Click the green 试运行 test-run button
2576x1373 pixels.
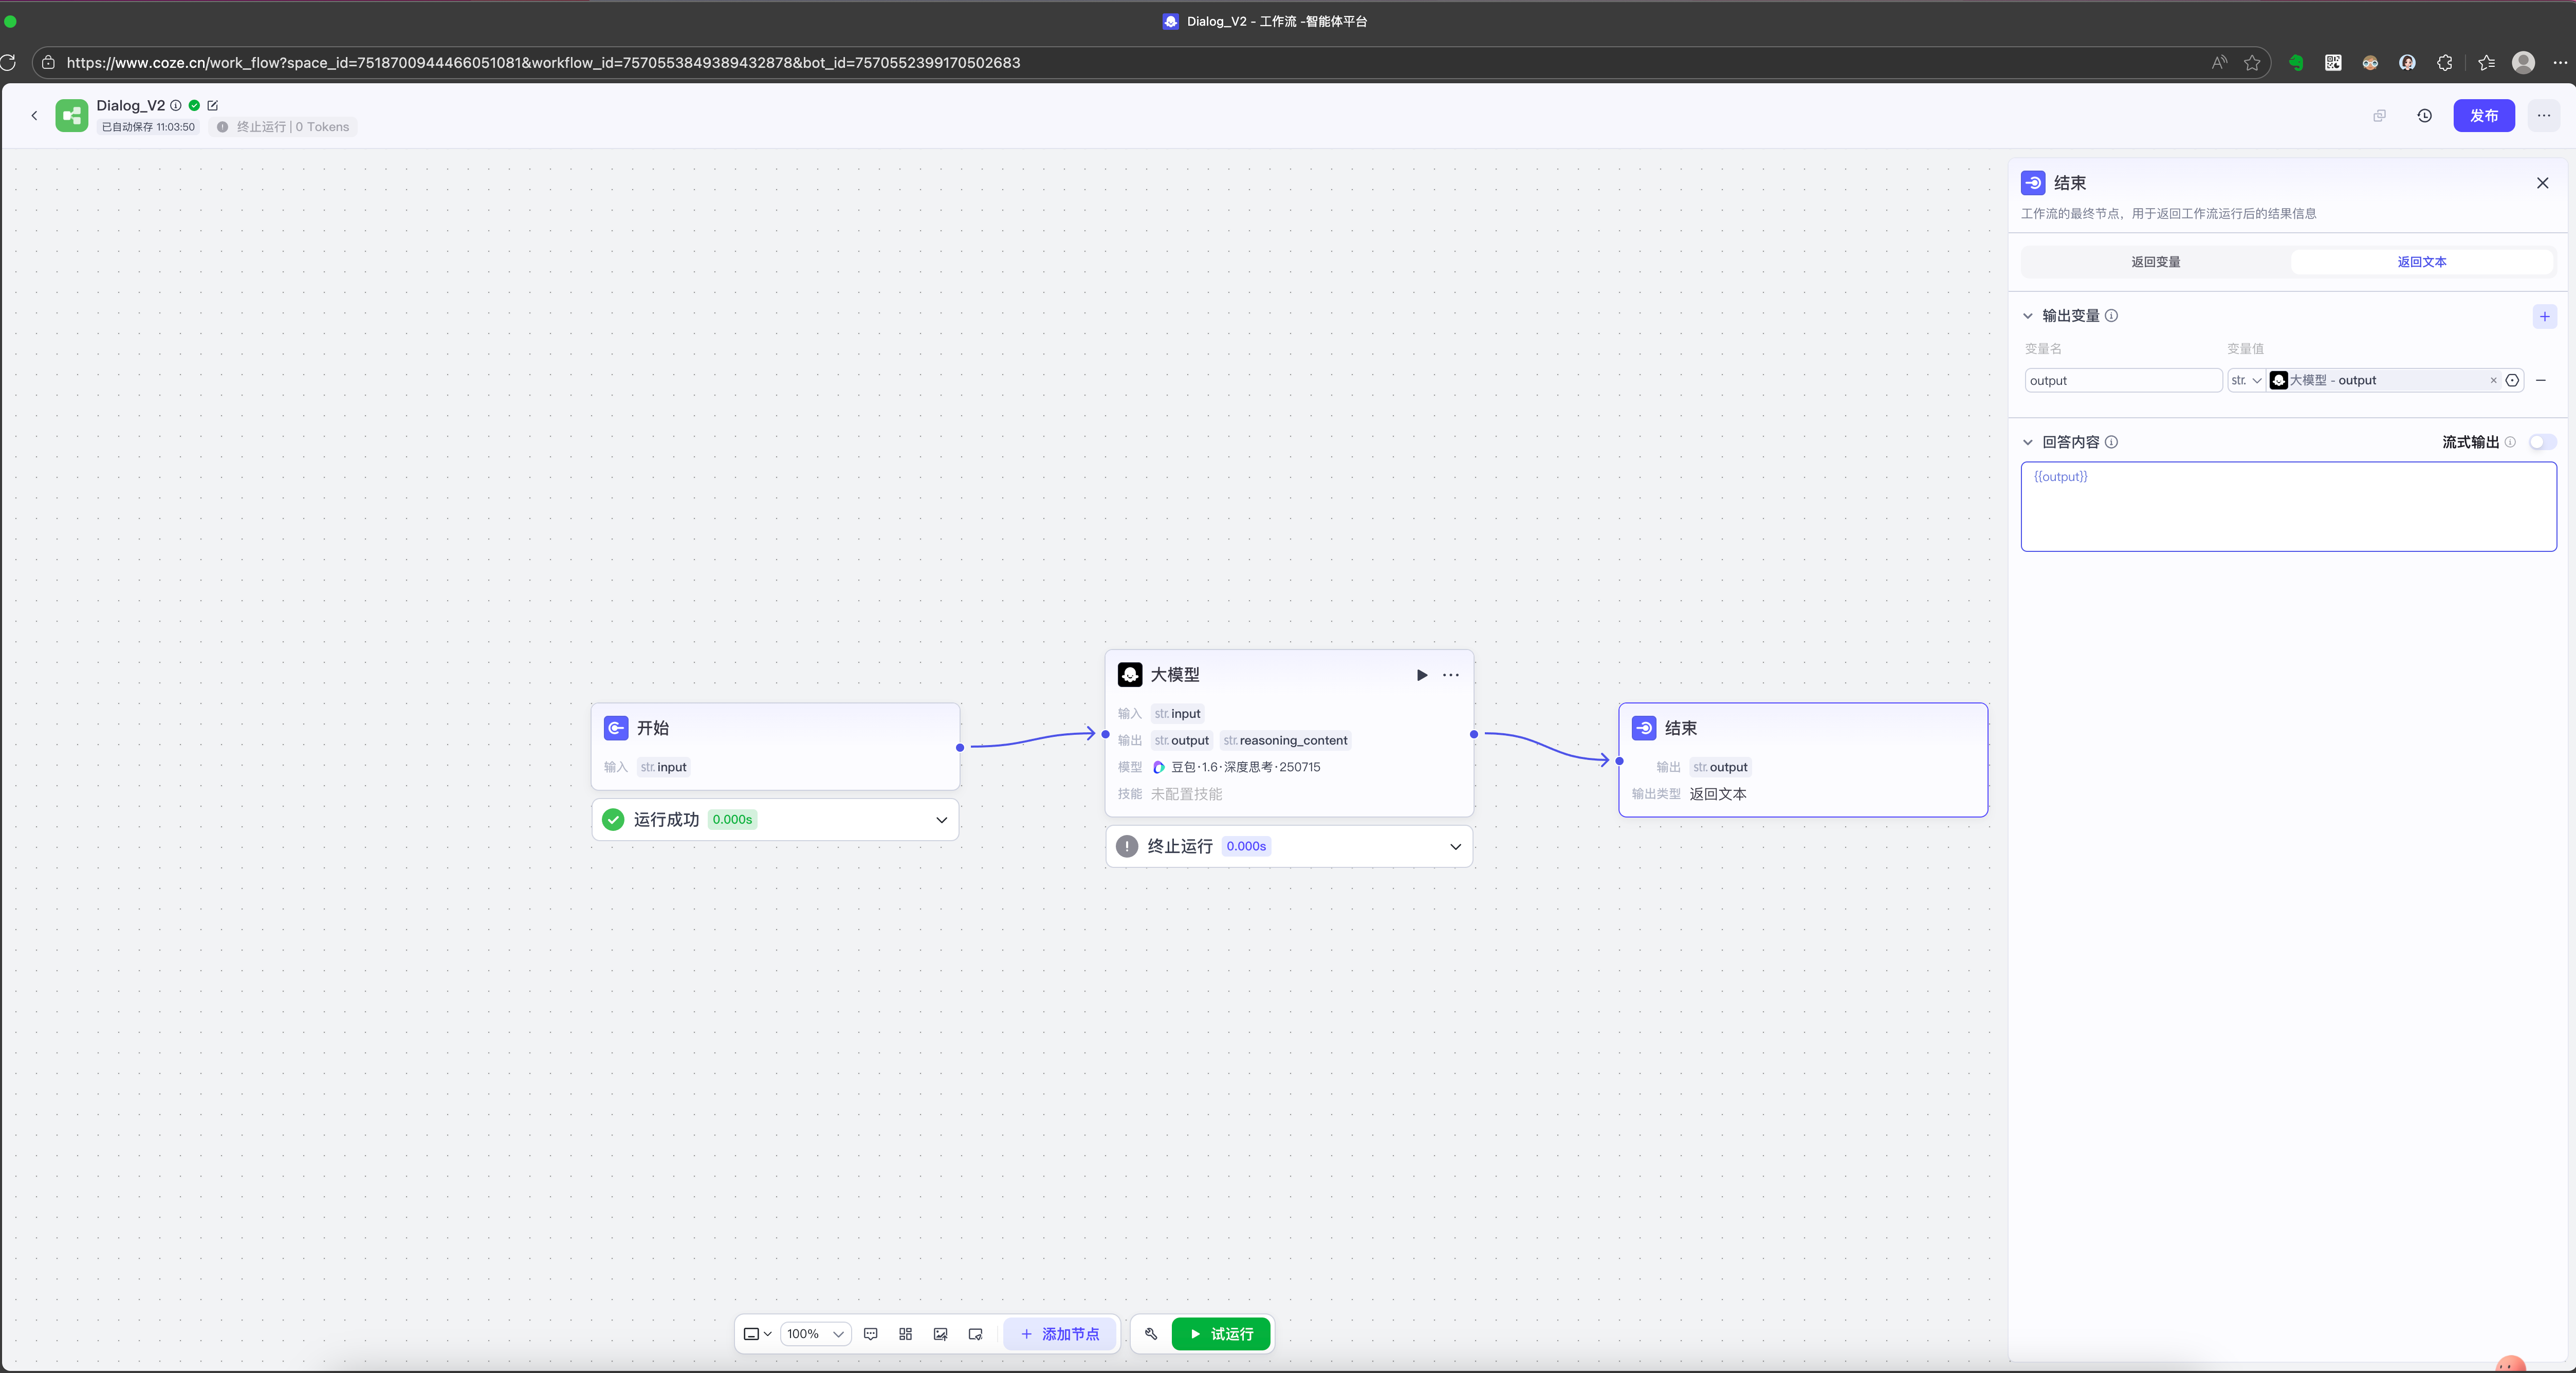[1221, 1334]
